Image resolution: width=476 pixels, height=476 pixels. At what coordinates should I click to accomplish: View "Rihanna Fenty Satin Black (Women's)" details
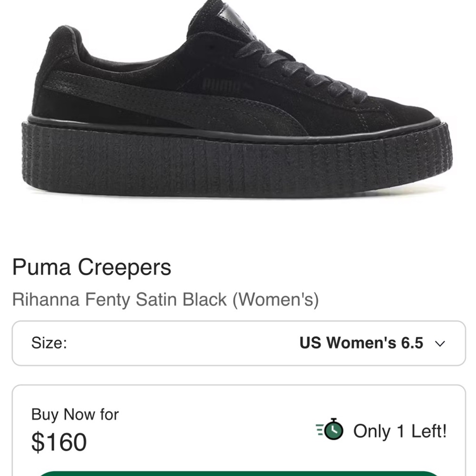coord(167,300)
